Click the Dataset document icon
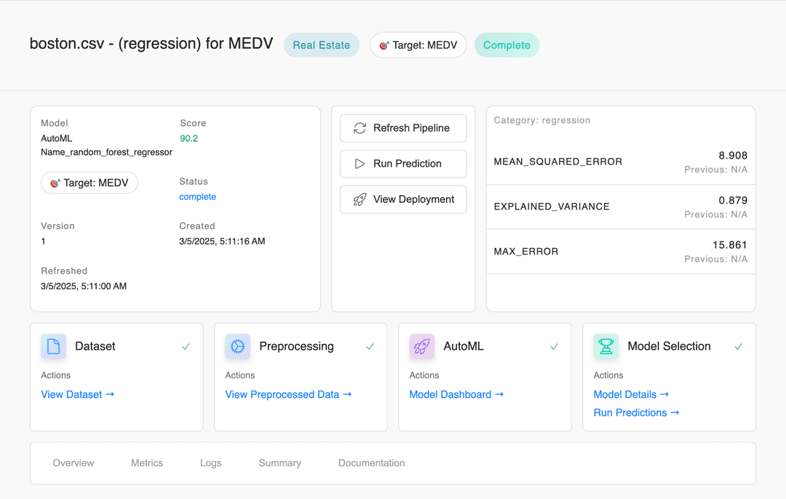This screenshot has height=499, width=786. click(53, 347)
